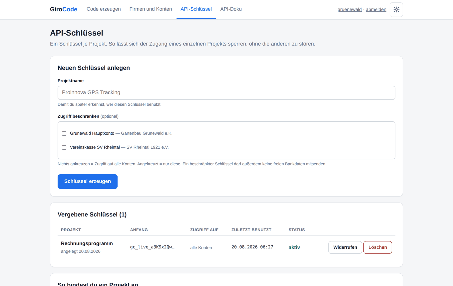
Task: Click the PROJEKT column header
Action: (x=71, y=230)
